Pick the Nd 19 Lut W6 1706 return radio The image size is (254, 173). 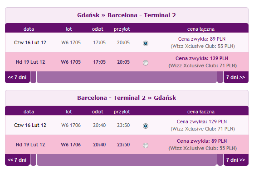146,145
